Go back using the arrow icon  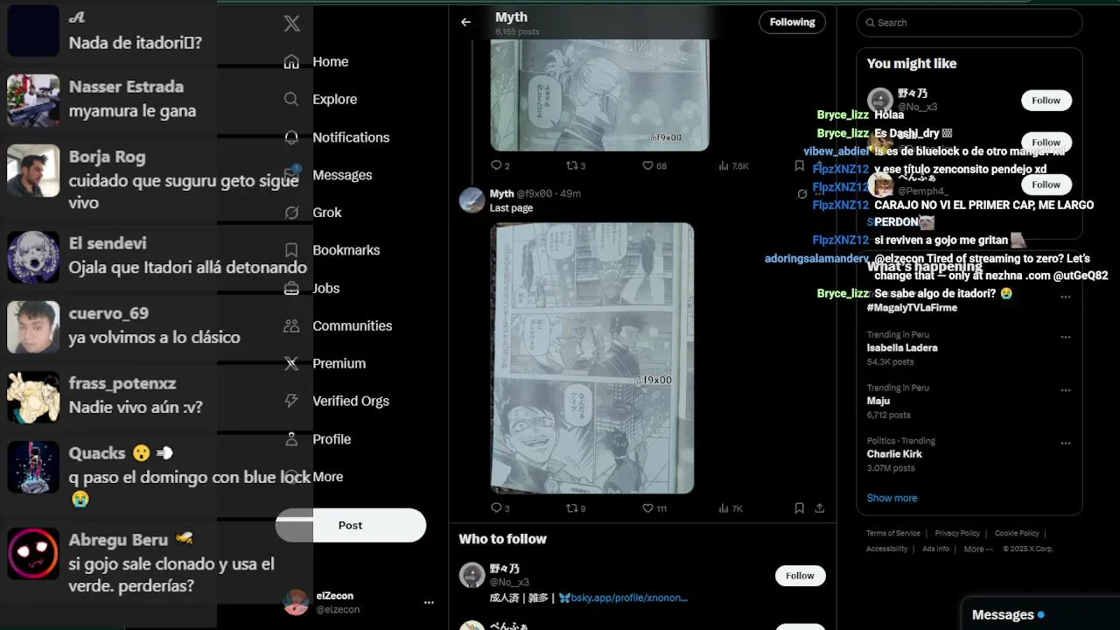tap(465, 23)
